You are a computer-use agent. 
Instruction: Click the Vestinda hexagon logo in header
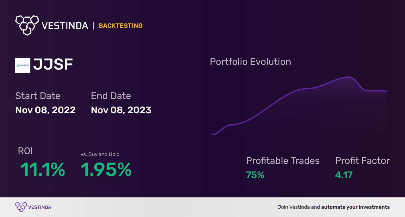27,25
